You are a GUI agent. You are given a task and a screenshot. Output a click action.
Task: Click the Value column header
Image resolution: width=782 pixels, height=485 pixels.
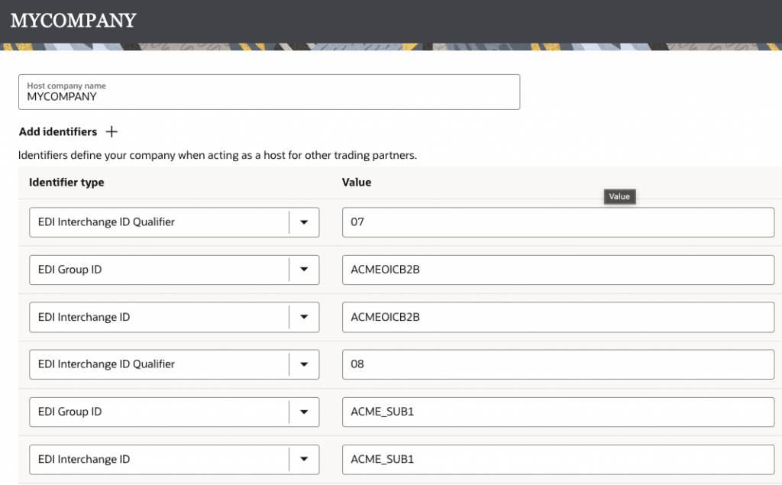[x=357, y=183]
